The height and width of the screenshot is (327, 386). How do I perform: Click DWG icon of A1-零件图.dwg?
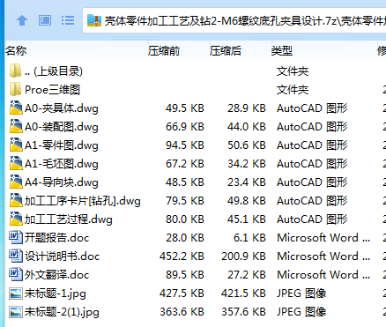coord(16,145)
